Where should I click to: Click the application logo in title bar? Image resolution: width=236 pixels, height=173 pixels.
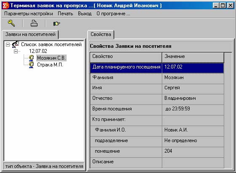click(x=6, y=6)
